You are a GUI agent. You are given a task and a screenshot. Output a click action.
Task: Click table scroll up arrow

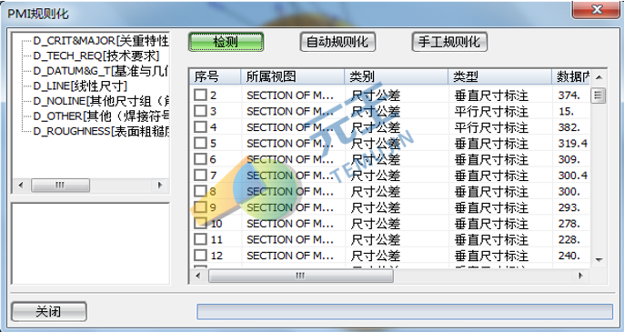(x=599, y=77)
